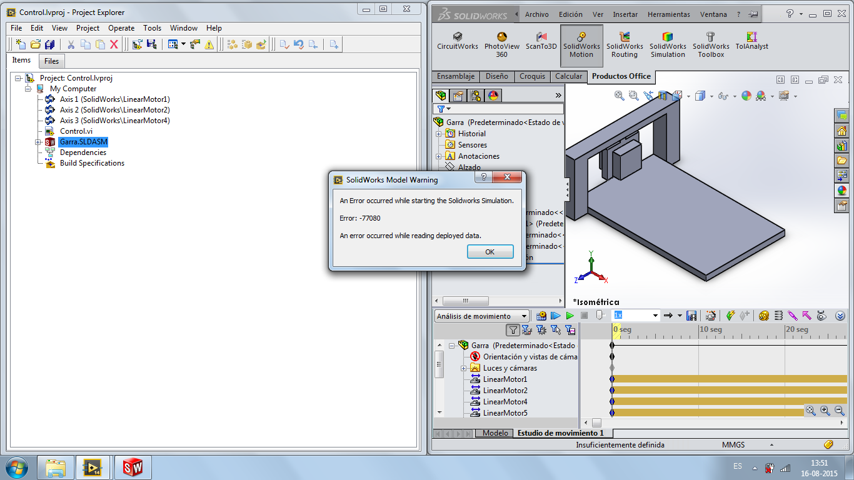Open SolidWorks Routing add-in
This screenshot has height=480, width=854.
[625, 45]
